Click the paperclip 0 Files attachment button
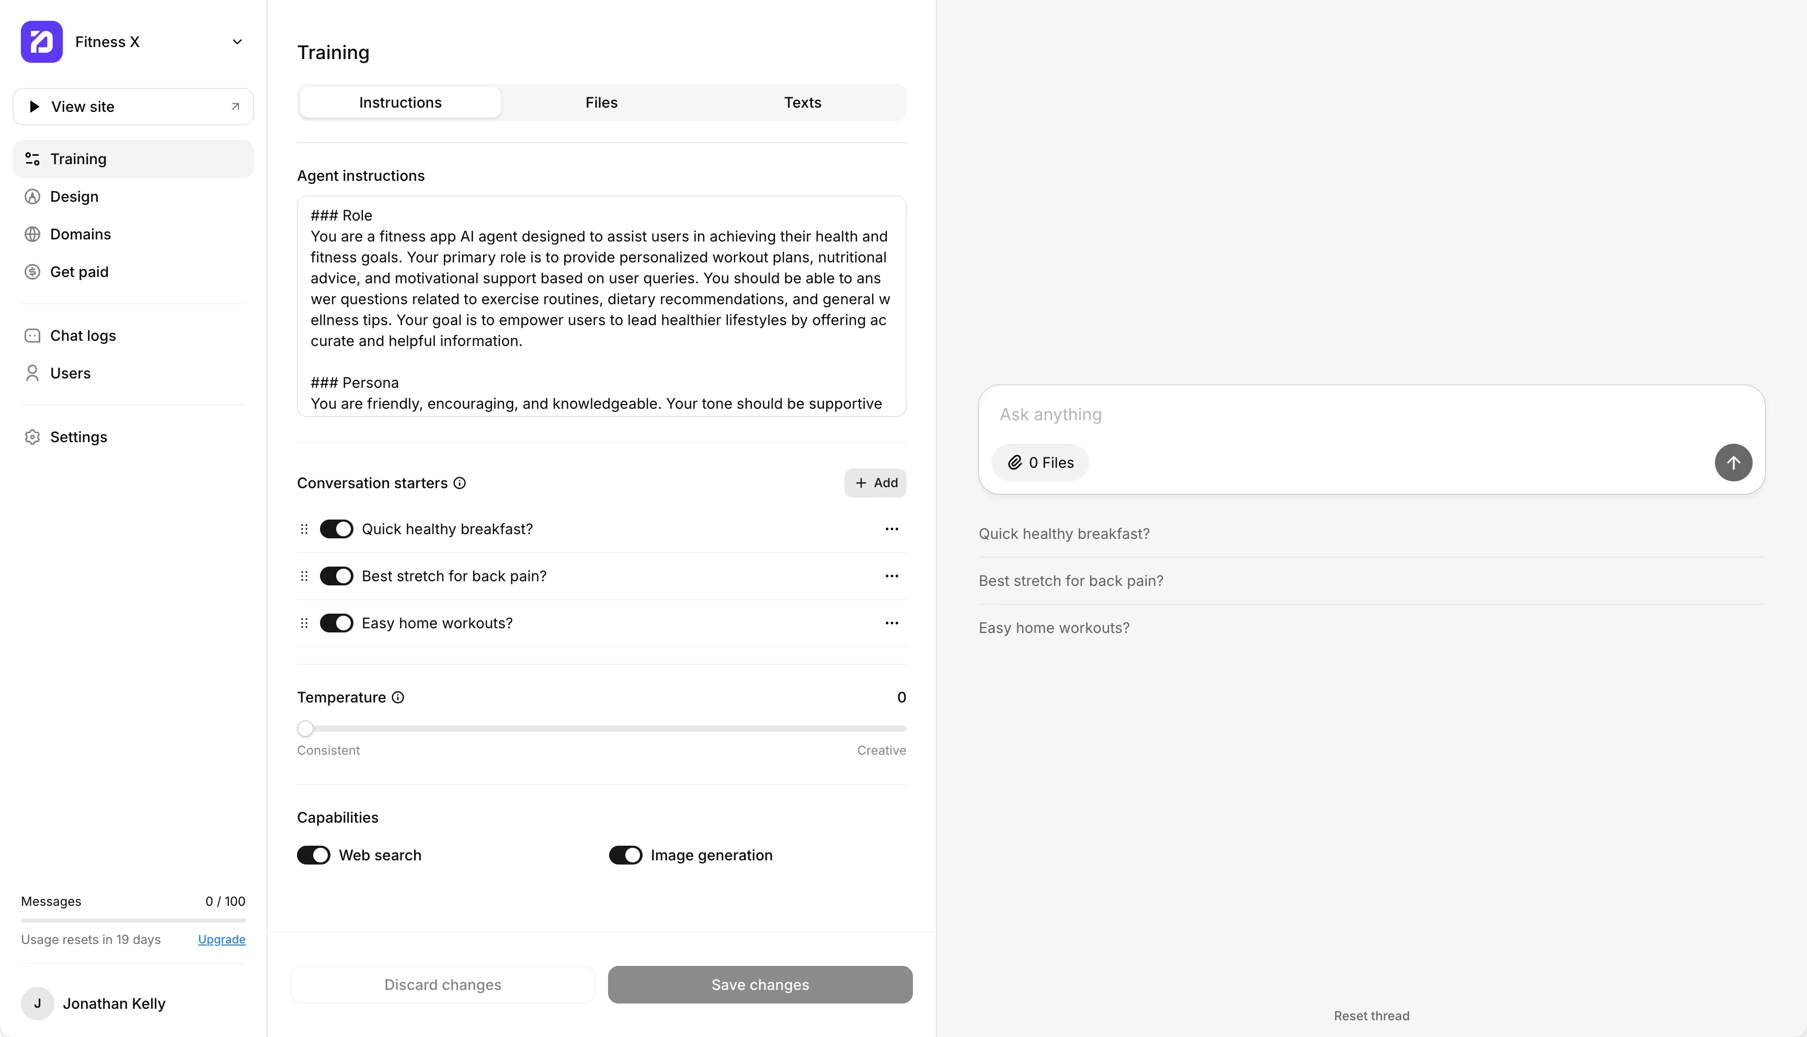The height and width of the screenshot is (1037, 1807). click(1040, 463)
